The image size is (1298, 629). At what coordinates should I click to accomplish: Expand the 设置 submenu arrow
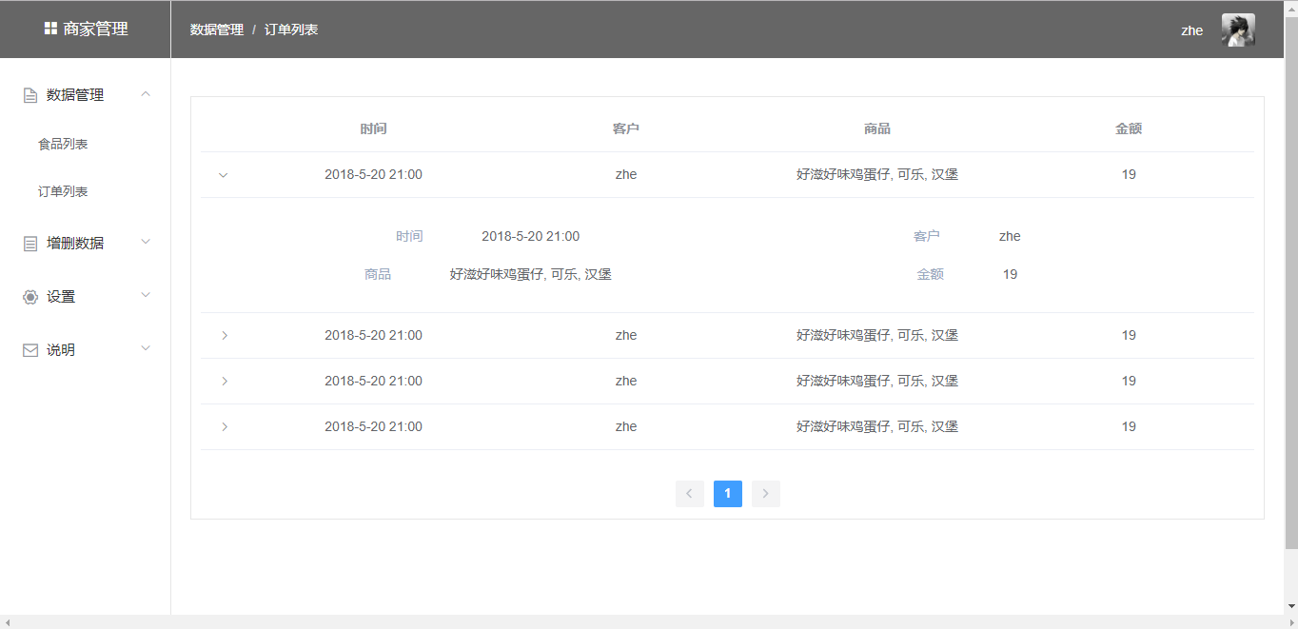pos(146,295)
